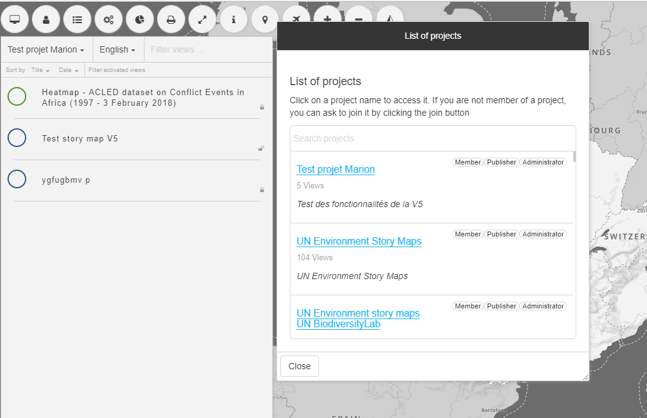This screenshot has height=418, width=647.
Task: Click the Filter views input field
Action: (x=208, y=50)
